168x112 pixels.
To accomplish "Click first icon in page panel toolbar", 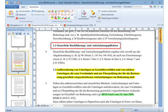I will tap(9, 33).
